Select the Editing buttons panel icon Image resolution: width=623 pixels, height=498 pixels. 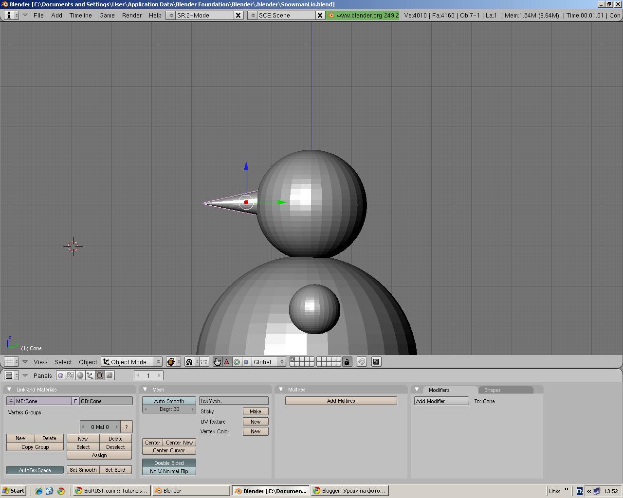tap(99, 375)
